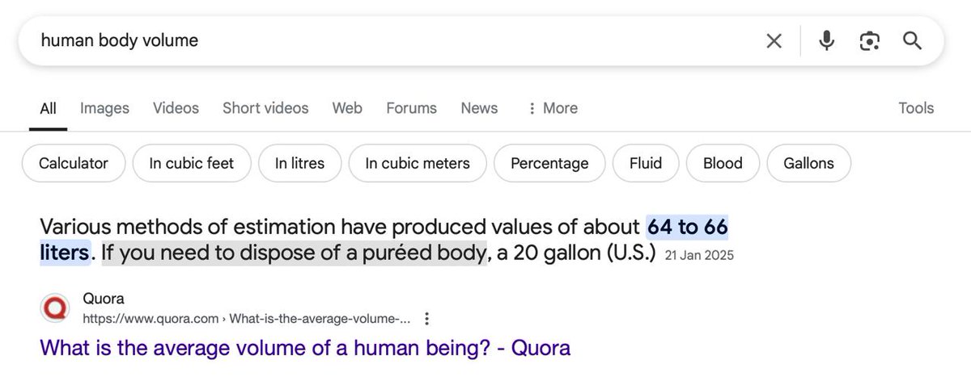971x381 pixels.
Task: Switch to the Images tab
Action: point(104,108)
